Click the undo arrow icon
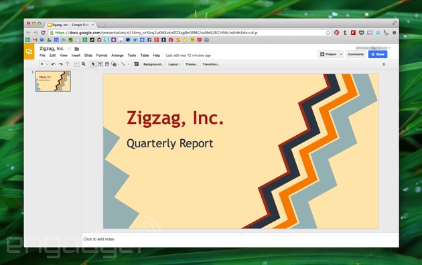This screenshot has width=422, height=265. (x=54, y=64)
